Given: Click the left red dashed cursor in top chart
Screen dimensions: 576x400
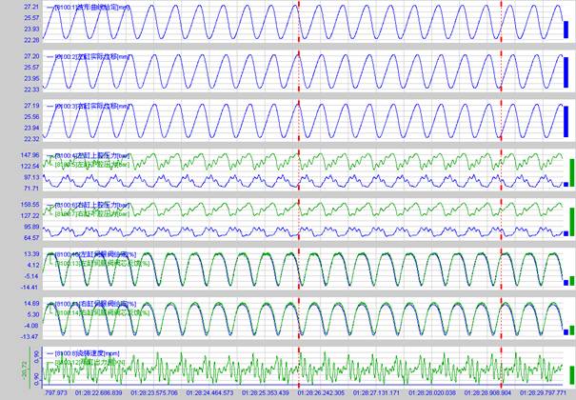Looking at the screenshot, I should 298,24.
